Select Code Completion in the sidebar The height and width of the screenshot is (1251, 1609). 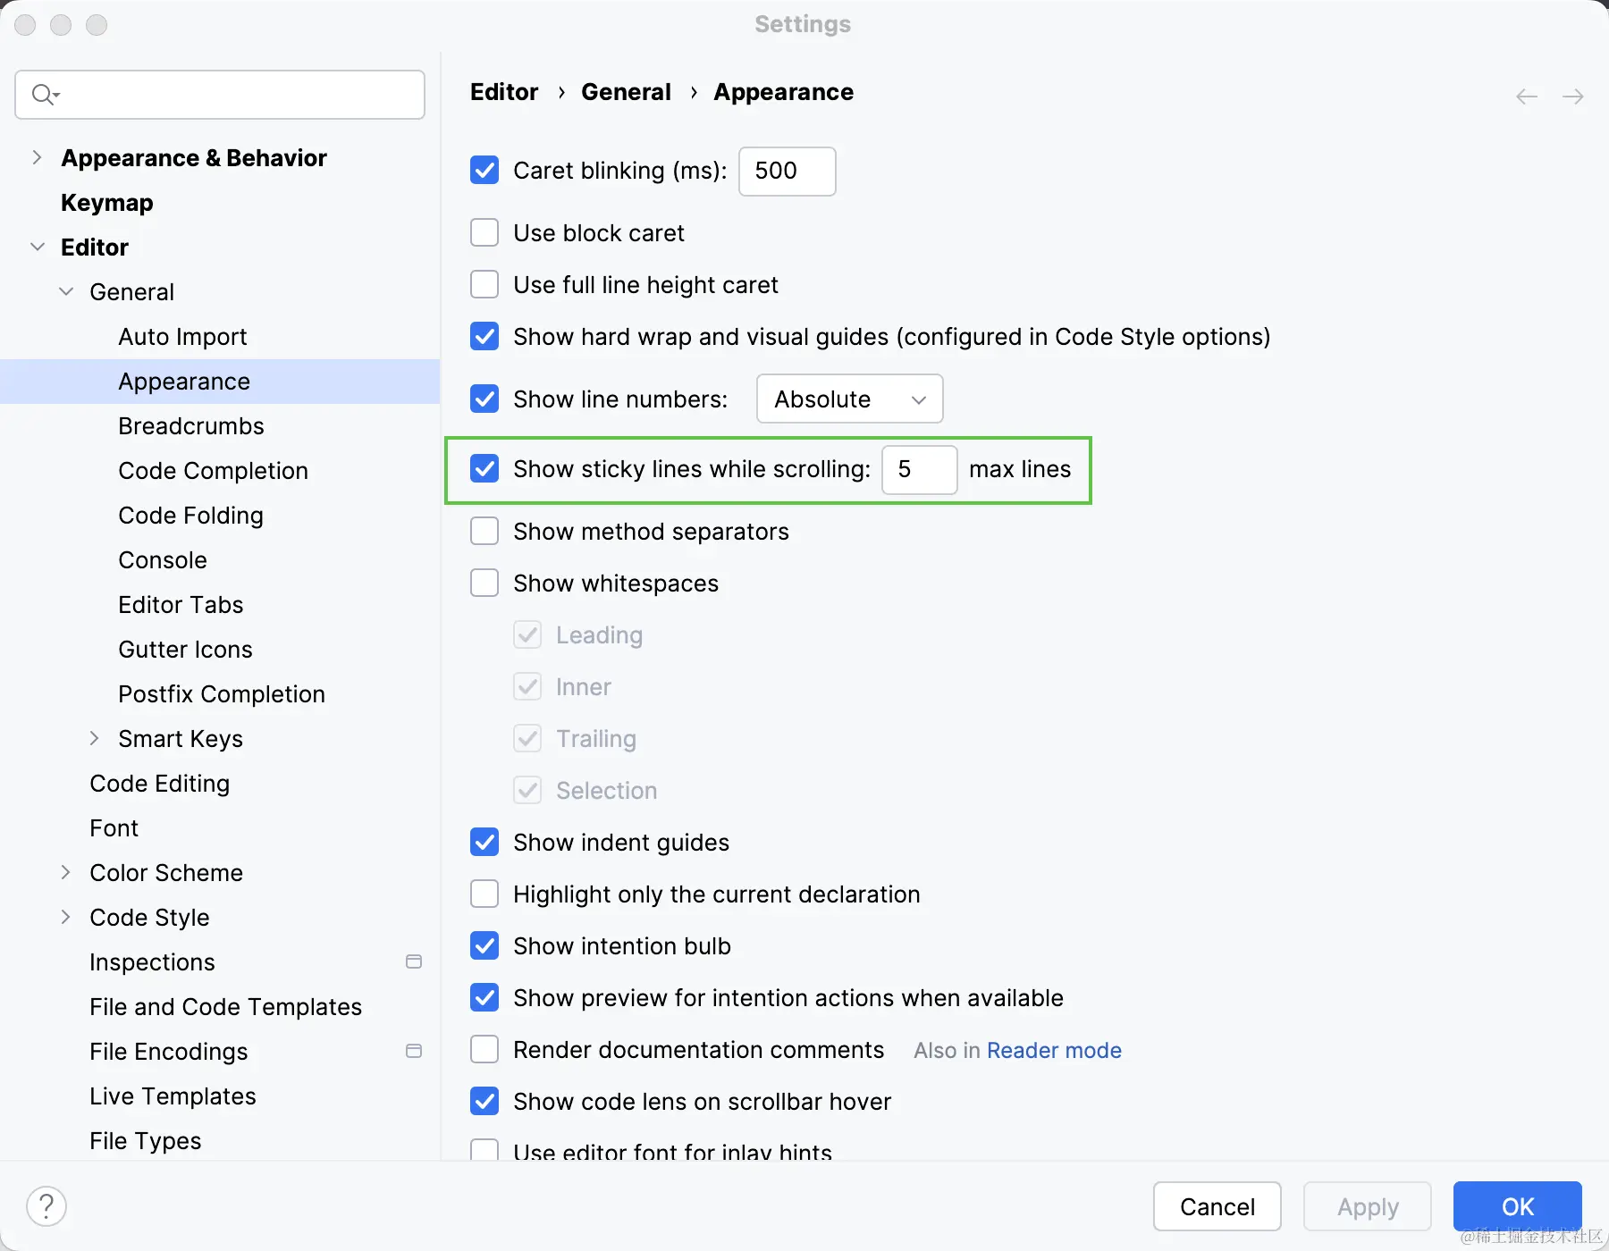(x=213, y=470)
